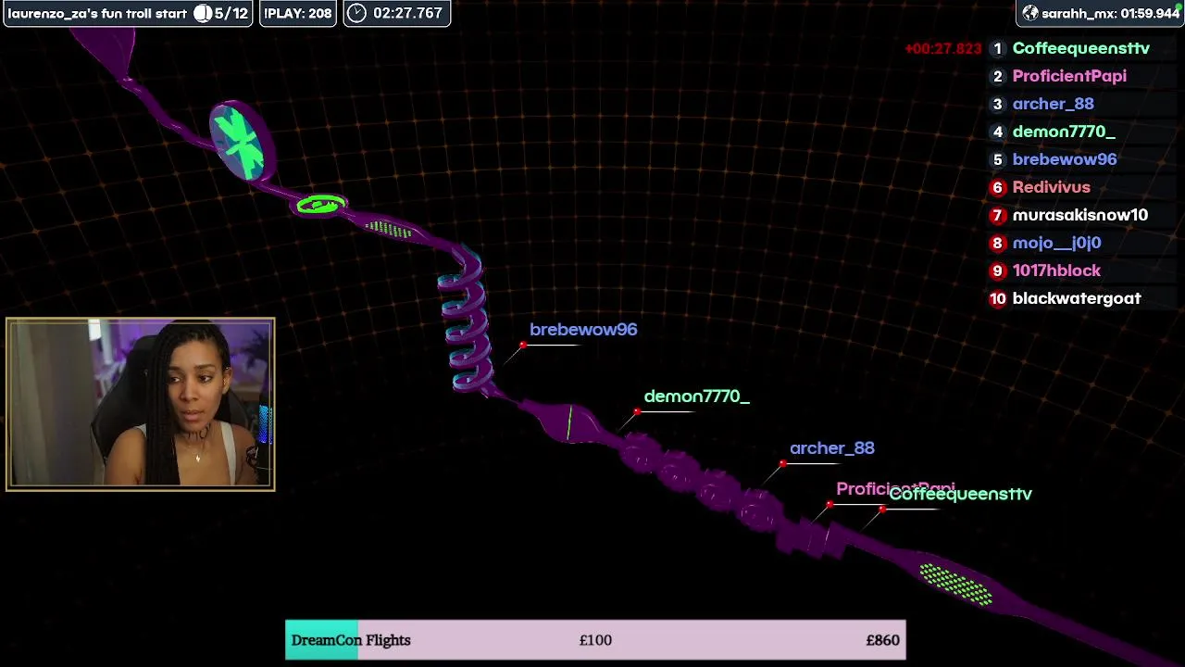Click the green ring obstacle on the track
This screenshot has width=1185, height=667.
click(320, 205)
